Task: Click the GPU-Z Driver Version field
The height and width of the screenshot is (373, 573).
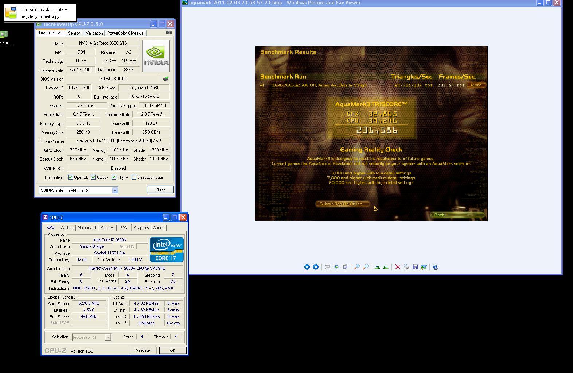Action: click(118, 141)
